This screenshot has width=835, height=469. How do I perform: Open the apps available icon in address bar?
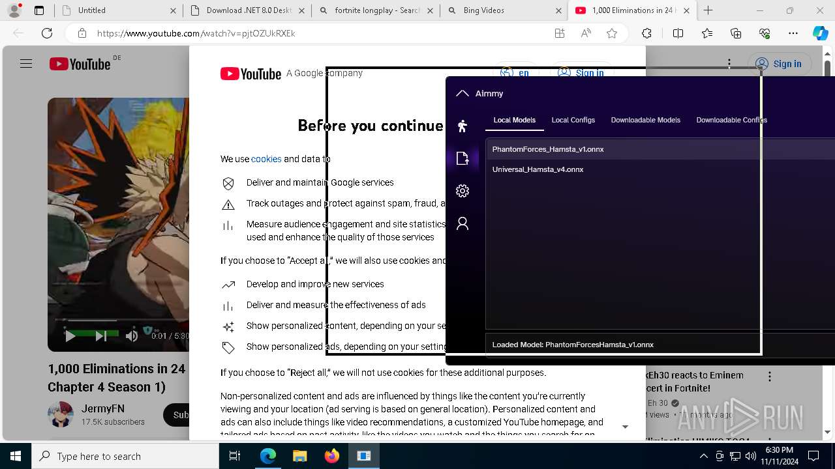[x=560, y=33]
